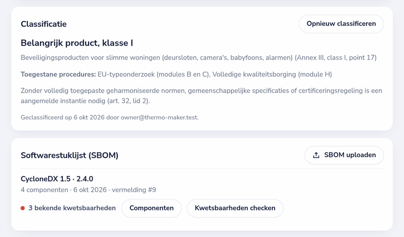
Task: Click the red vulnerability status dot
Action: [23, 208]
